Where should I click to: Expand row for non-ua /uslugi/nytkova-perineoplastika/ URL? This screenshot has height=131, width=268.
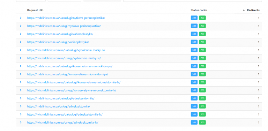tap(21, 26)
